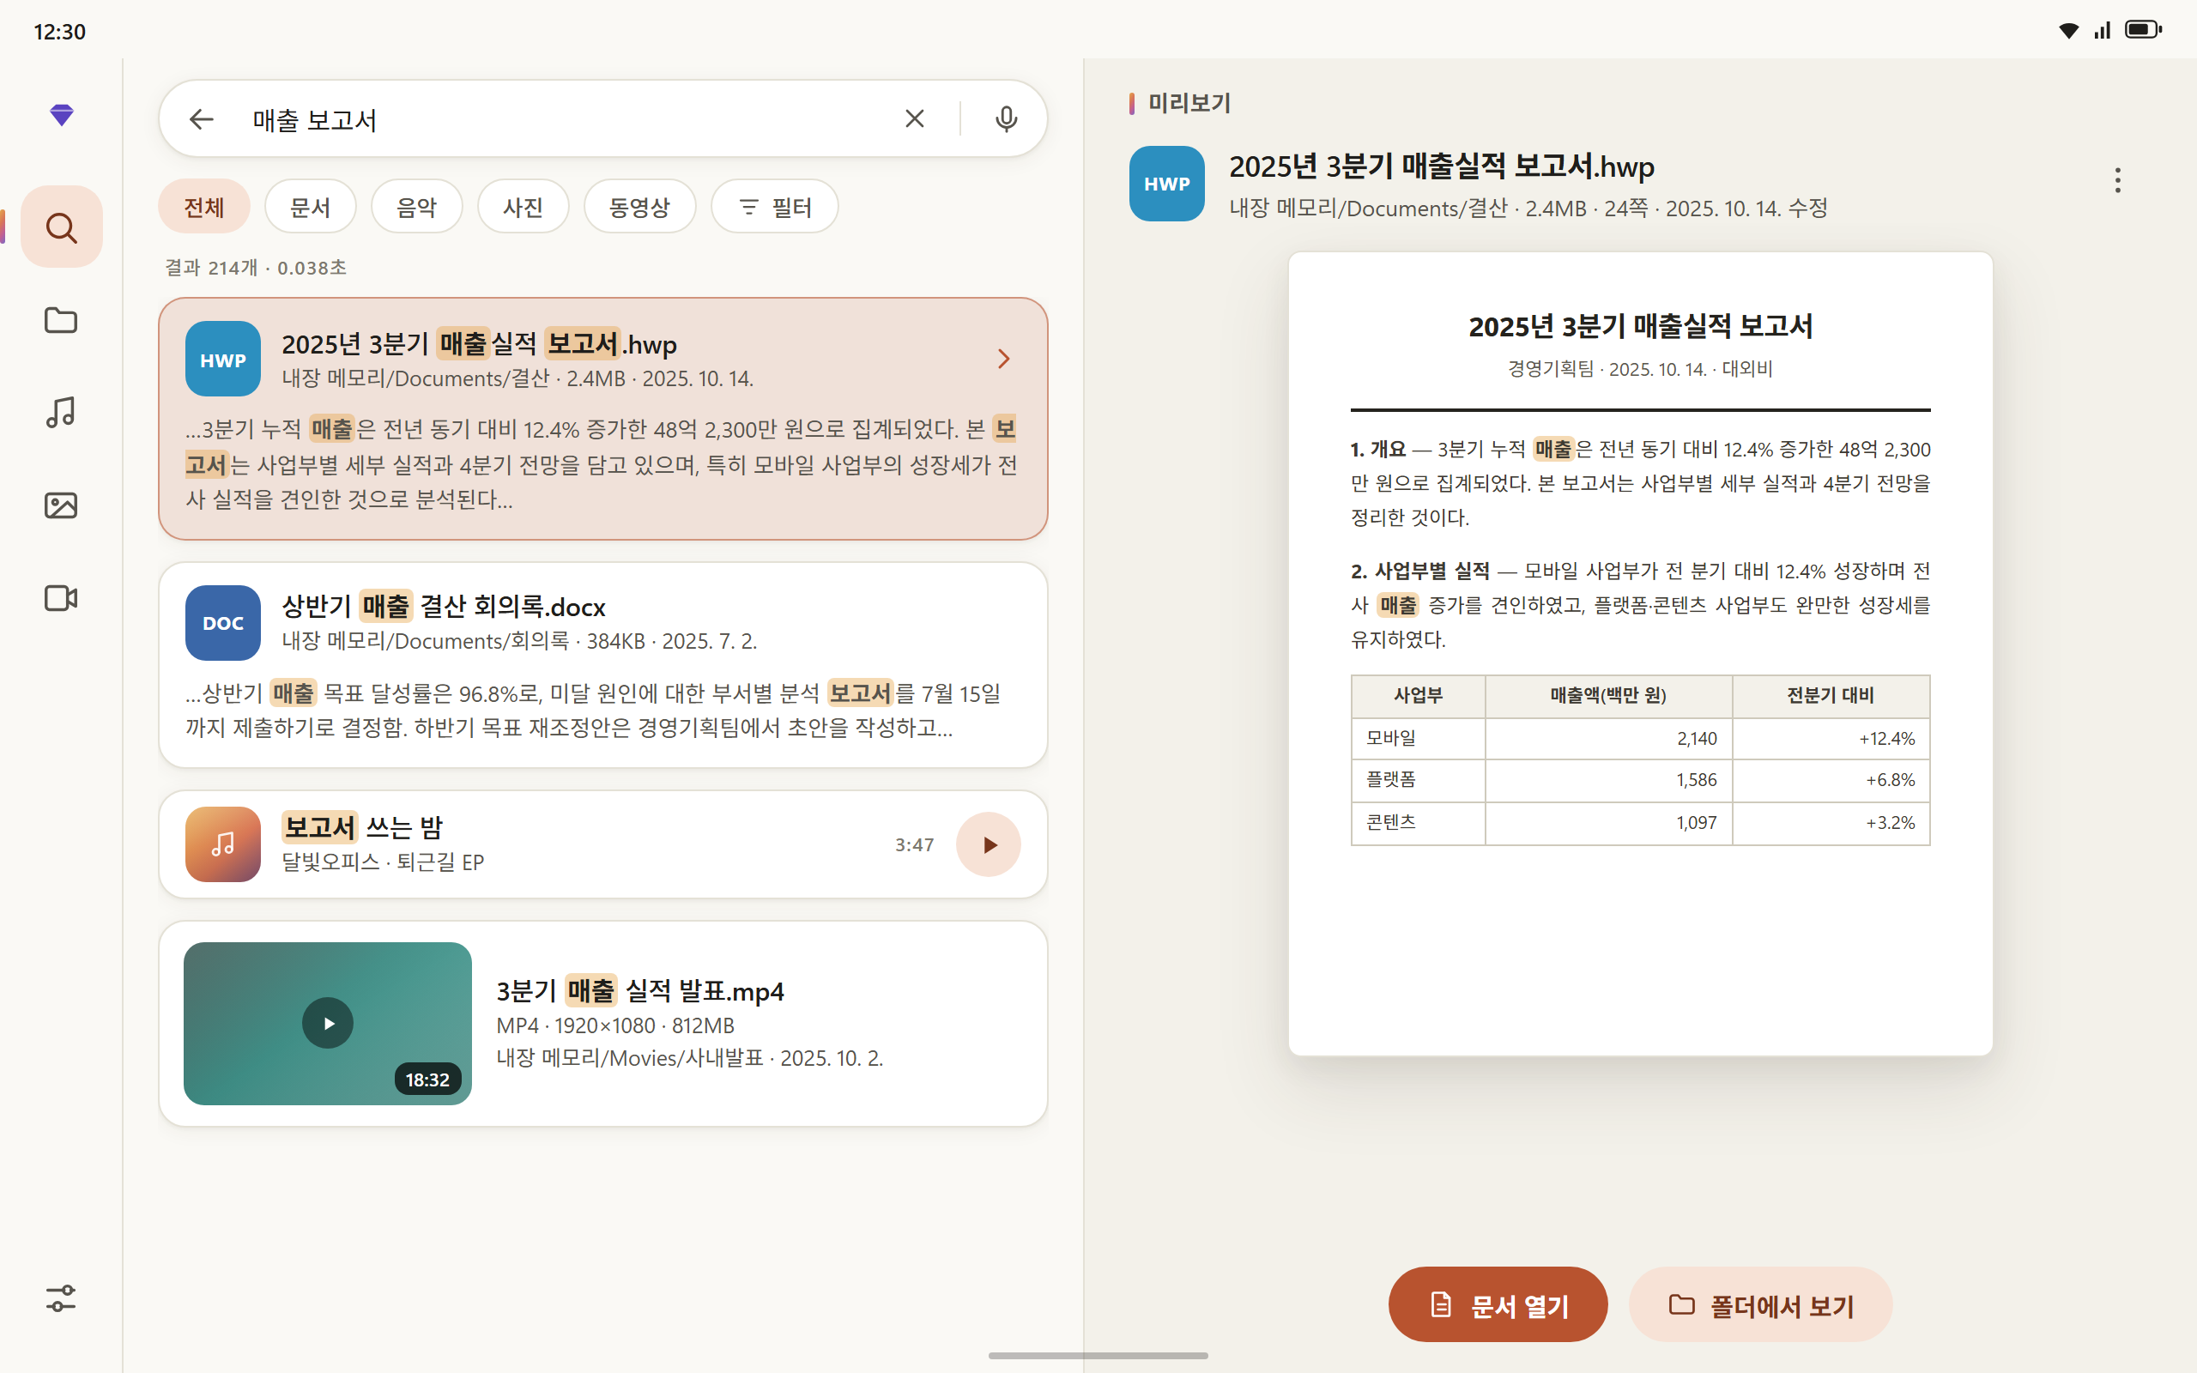Click the 문서 열기 button
The image size is (2197, 1373).
1498,1305
